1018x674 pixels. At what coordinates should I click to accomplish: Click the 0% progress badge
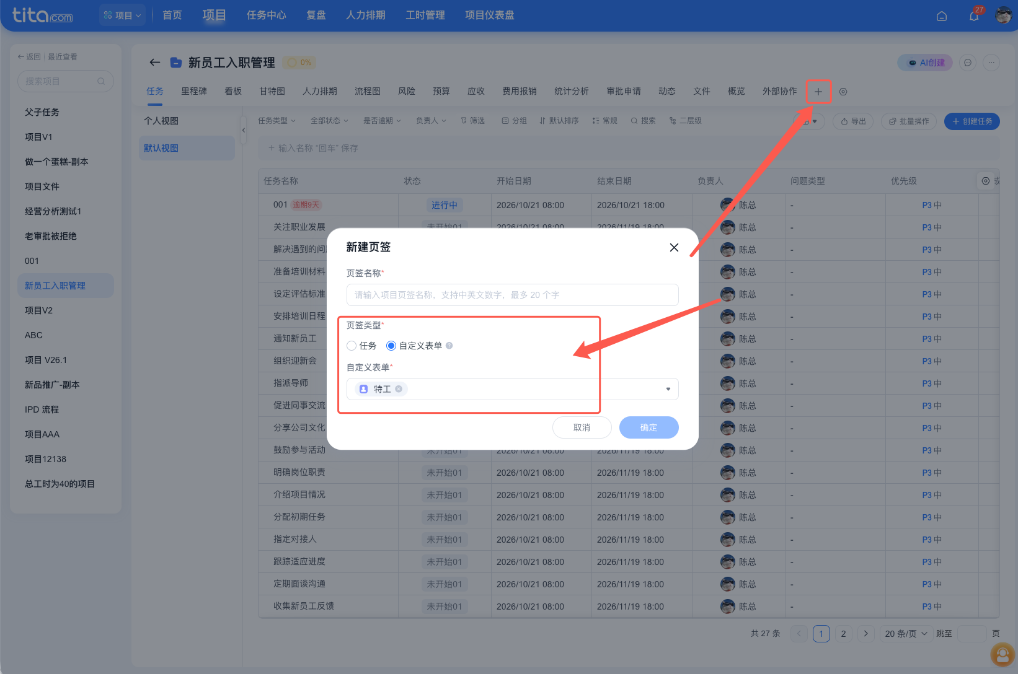[299, 63]
